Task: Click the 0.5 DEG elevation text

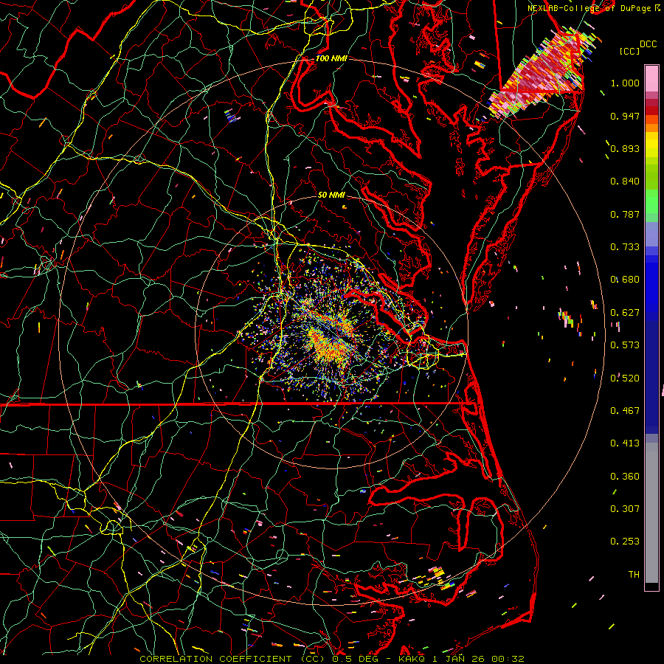Action: pyautogui.click(x=355, y=659)
